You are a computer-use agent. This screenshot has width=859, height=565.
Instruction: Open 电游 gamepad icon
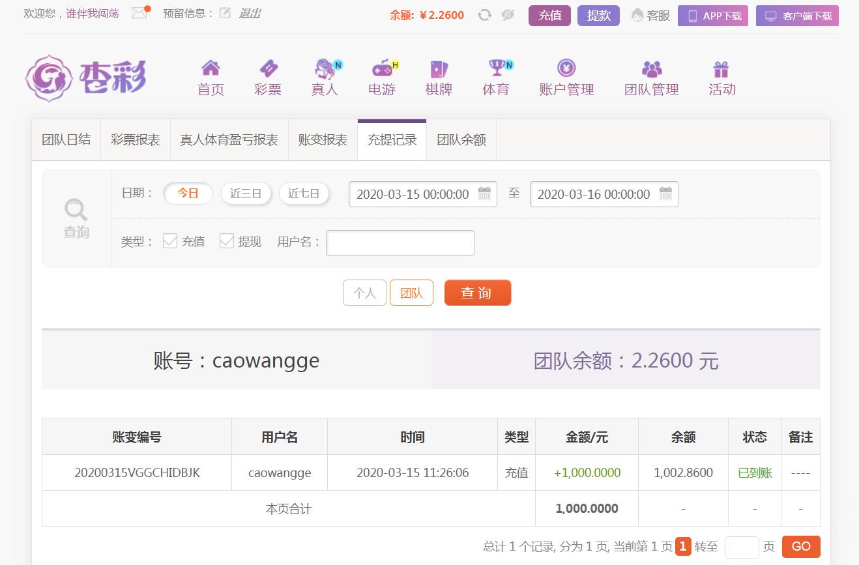(x=383, y=68)
